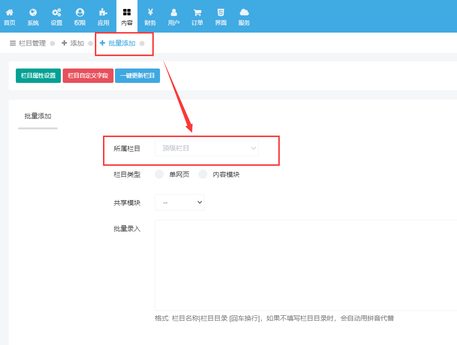457x345 pixels.
Task: Select the 批量添加 form tab
Action: click(38, 116)
